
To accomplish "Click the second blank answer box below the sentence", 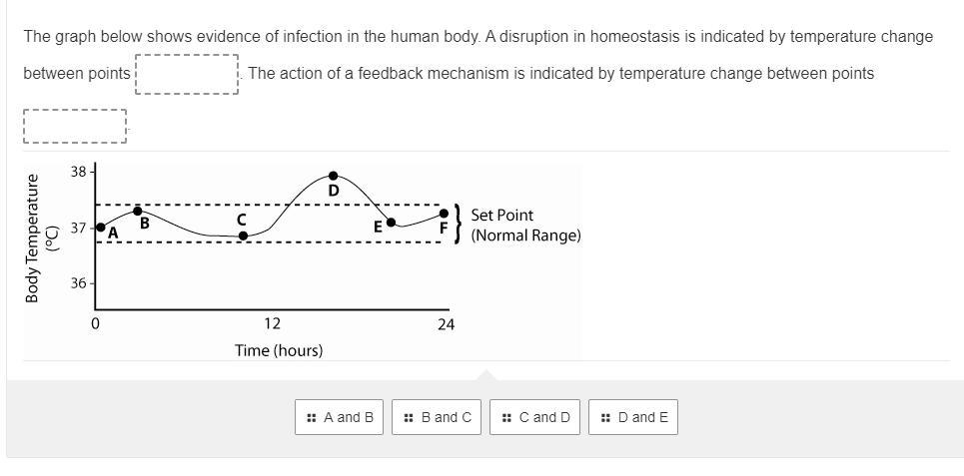I will tap(75, 126).
